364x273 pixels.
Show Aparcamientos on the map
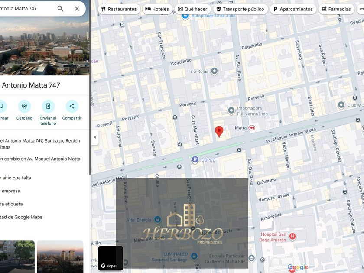[293, 9]
